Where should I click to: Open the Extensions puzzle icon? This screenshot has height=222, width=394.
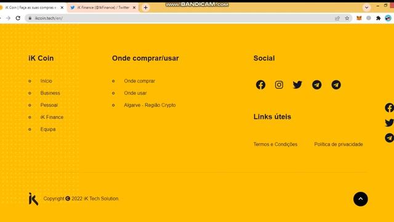pos(378,18)
